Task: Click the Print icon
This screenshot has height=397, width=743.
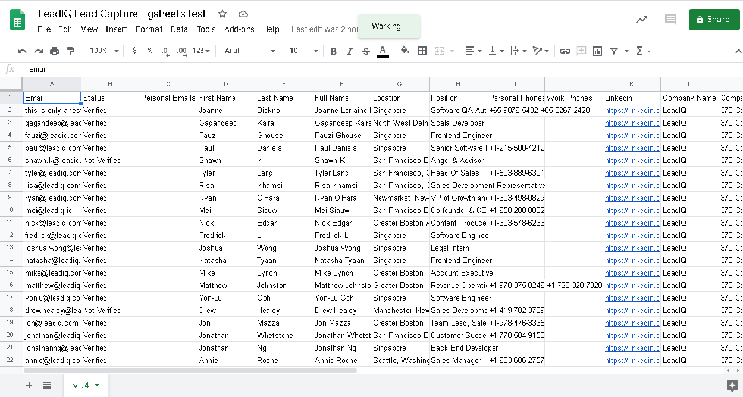Action: 55,51
